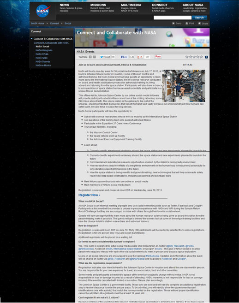Open the Share options

tap(203, 24)
